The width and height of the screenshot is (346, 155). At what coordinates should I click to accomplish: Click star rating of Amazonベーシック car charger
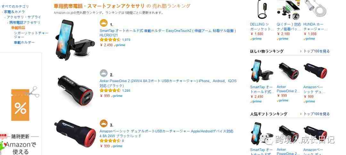click(x=110, y=141)
